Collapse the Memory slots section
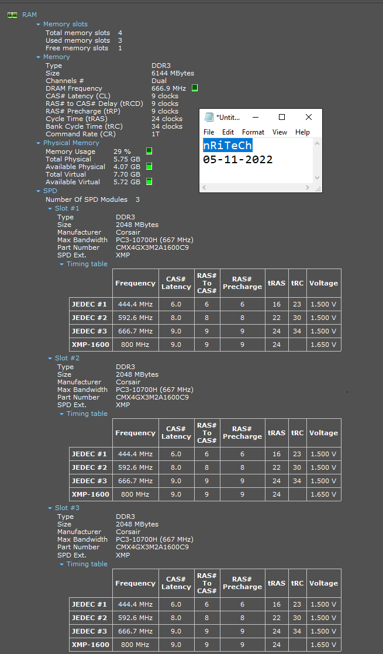This screenshot has width=383, height=654. click(39, 25)
